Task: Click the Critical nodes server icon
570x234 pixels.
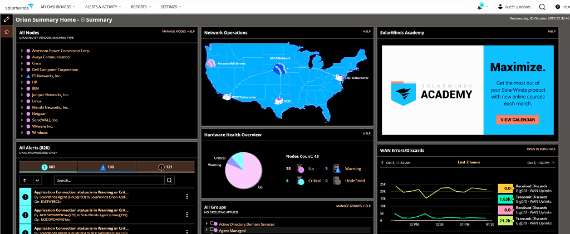Action: coord(300,181)
